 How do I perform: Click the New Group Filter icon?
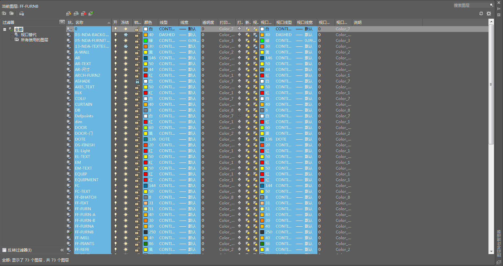(x=12, y=14)
